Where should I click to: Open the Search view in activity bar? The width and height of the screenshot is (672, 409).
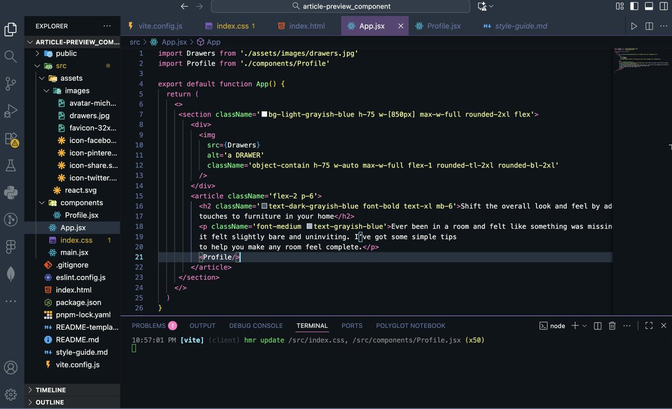coord(11,56)
